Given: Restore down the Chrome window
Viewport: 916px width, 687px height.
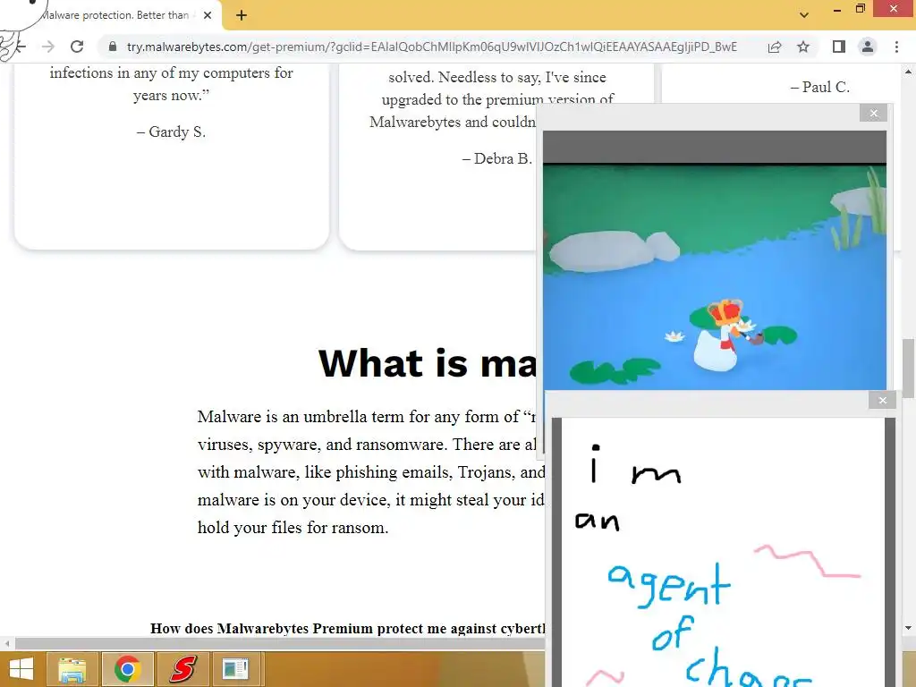Looking at the screenshot, I should point(860,9).
